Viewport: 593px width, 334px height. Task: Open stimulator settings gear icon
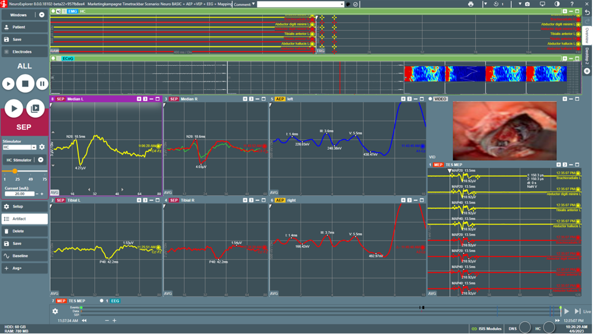tap(42, 147)
